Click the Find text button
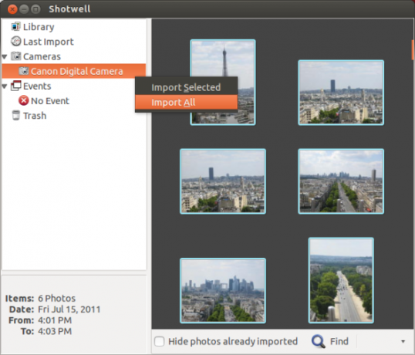 (x=339, y=342)
